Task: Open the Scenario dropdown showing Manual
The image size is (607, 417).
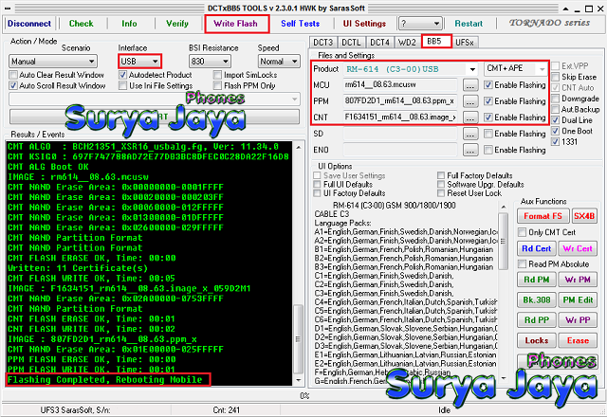Action: 53,61
